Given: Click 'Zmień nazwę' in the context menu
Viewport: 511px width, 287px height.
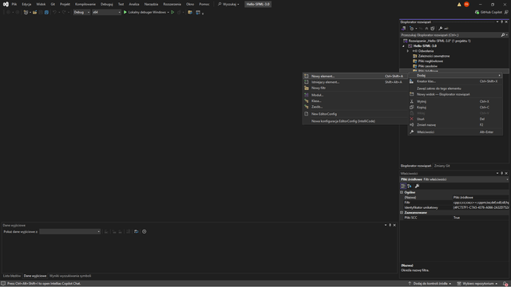Looking at the screenshot, I should [455, 125].
